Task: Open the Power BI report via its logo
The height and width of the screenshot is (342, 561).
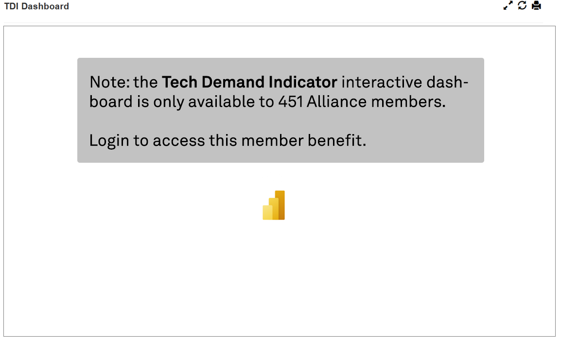Action: coord(274,205)
